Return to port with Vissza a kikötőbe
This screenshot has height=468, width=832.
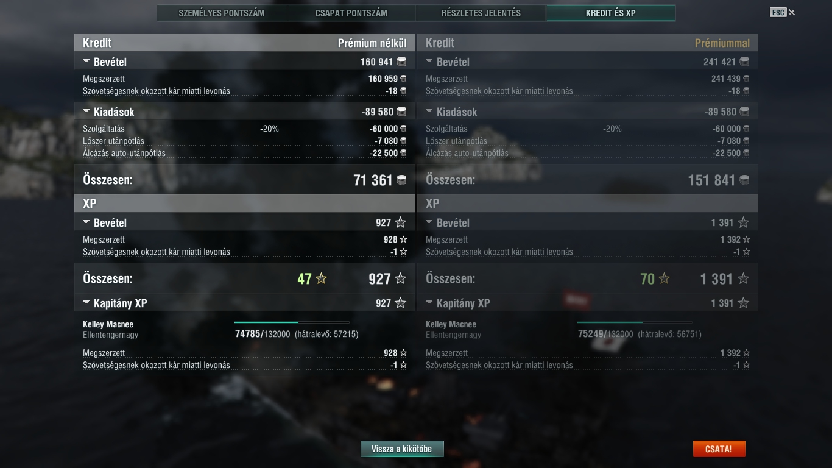[402, 449]
